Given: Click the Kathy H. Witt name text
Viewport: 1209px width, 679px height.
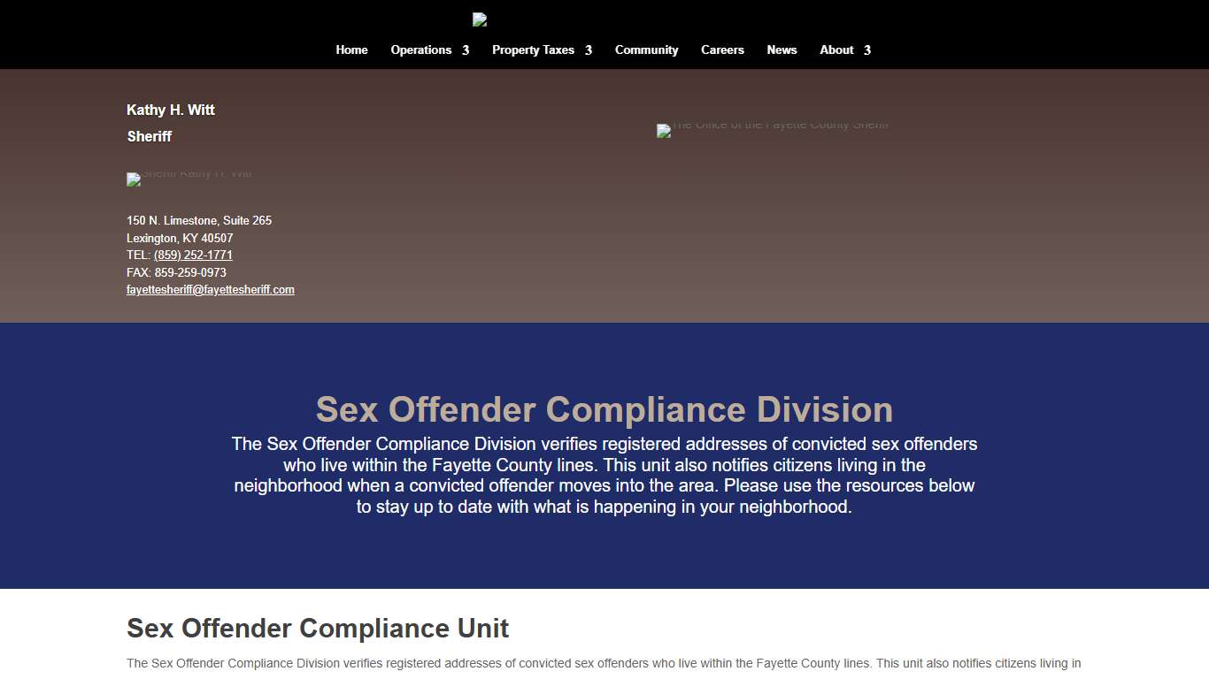Looking at the screenshot, I should coord(170,110).
